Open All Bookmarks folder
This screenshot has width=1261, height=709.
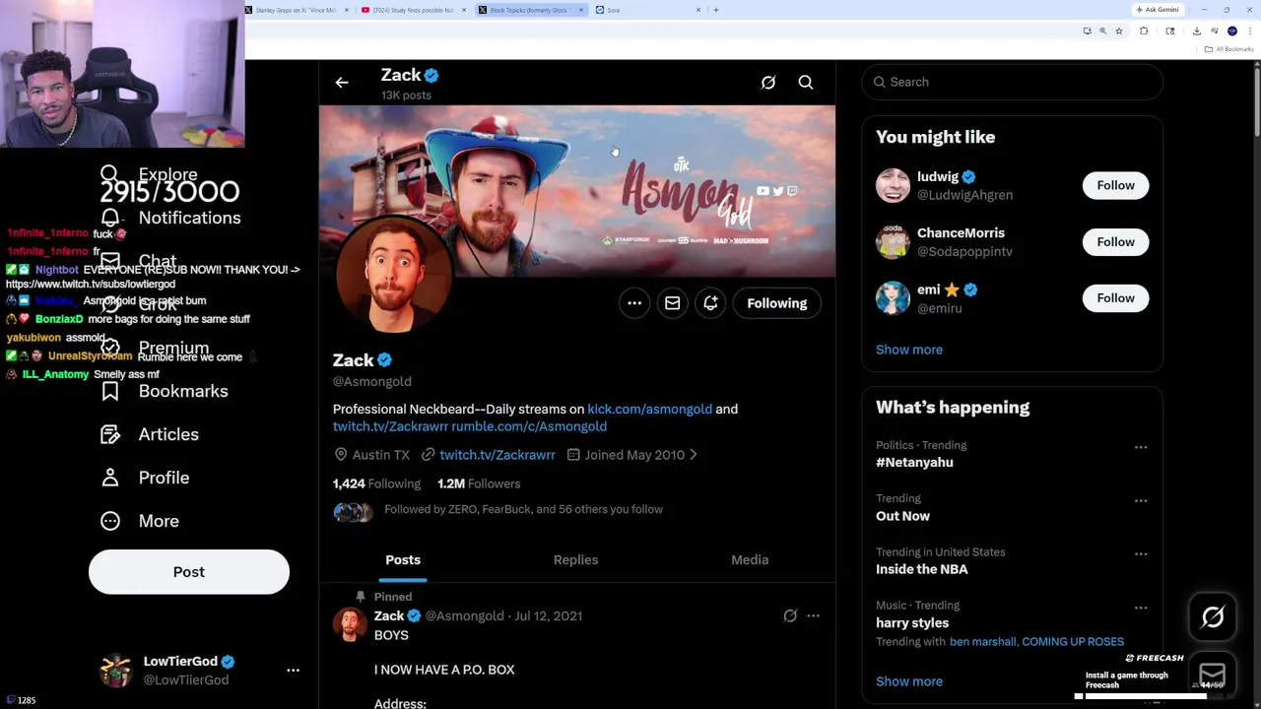click(x=1230, y=48)
